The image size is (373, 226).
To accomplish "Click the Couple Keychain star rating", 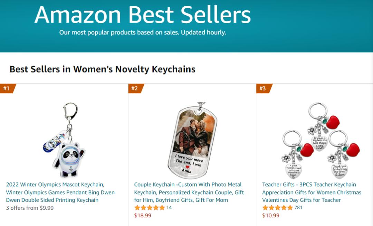I will pyautogui.click(x=150, y=208).
